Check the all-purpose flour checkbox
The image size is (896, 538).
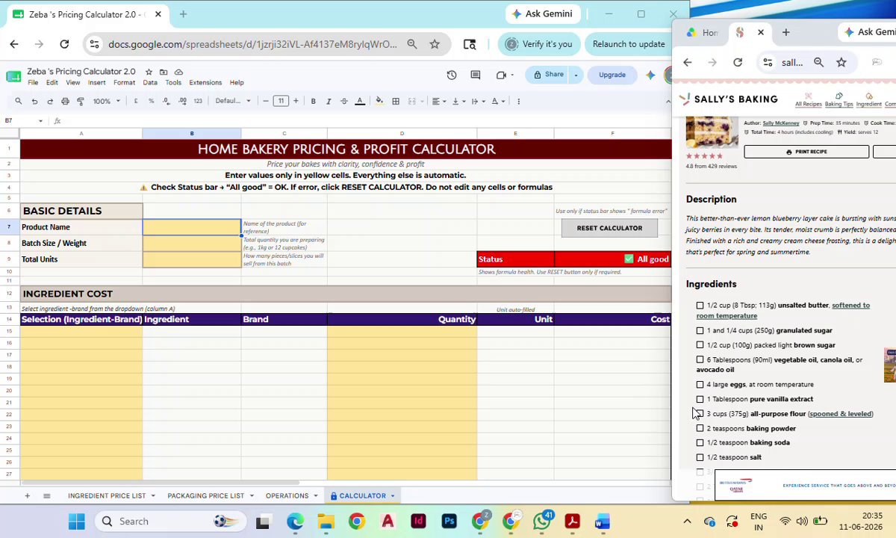click(700, 413)
